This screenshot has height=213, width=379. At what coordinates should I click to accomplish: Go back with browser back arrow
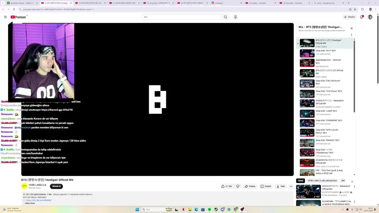pos(3,9)
